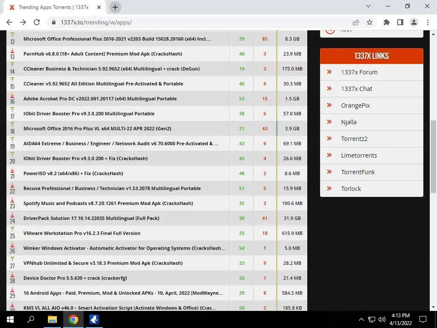This screenshot has width=437, height=328.
Task: Click the site lock icon in address bar
Action: point(54,22)
